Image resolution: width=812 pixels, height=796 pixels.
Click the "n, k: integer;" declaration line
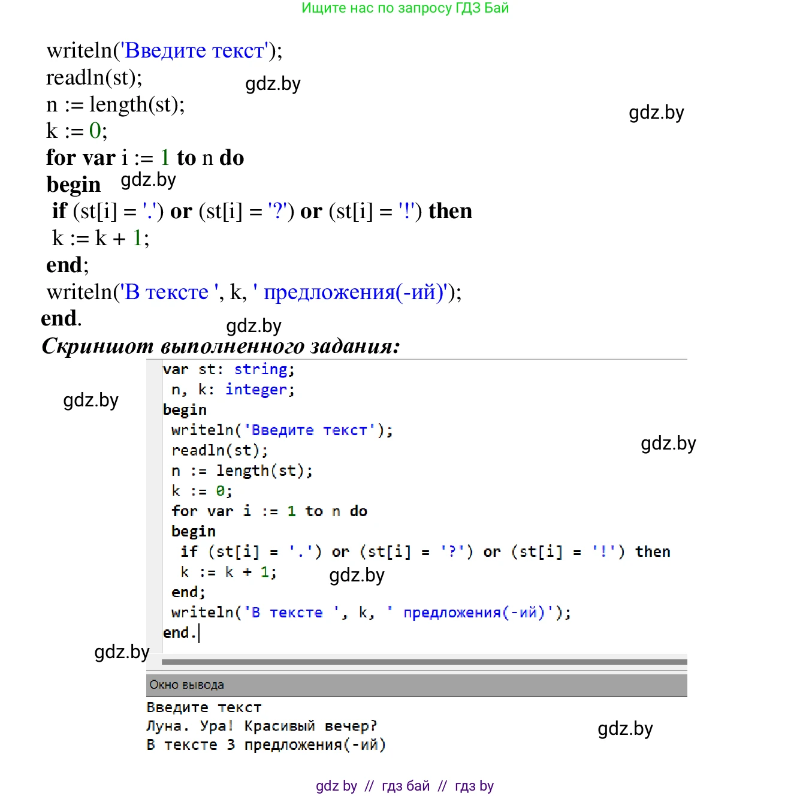click(233, 390)
